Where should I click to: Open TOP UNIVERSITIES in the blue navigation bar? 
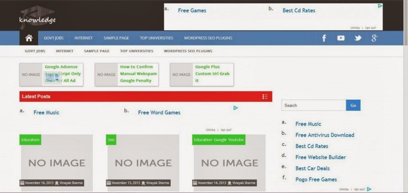pyautogui.click(x=156, y=38)
